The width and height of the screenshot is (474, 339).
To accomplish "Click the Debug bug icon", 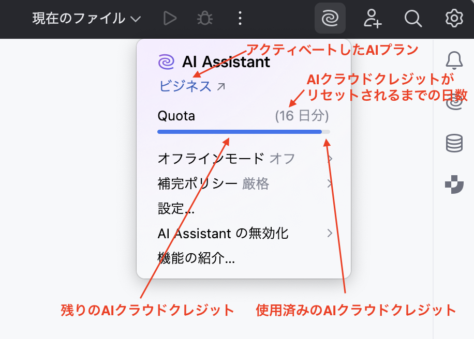I will 205,19.
